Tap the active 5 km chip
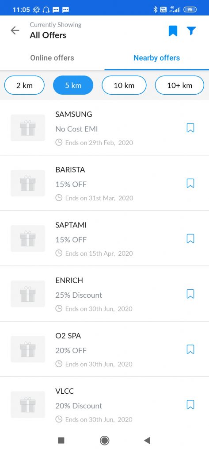This screenshot has height=453, width=209. (73, 85)
